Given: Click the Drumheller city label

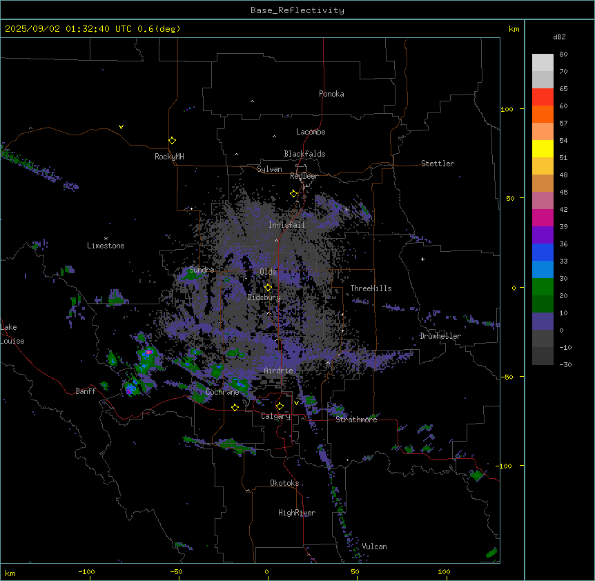Looking at the screenshot, I should pyautogui.click(x=440, y=336).
